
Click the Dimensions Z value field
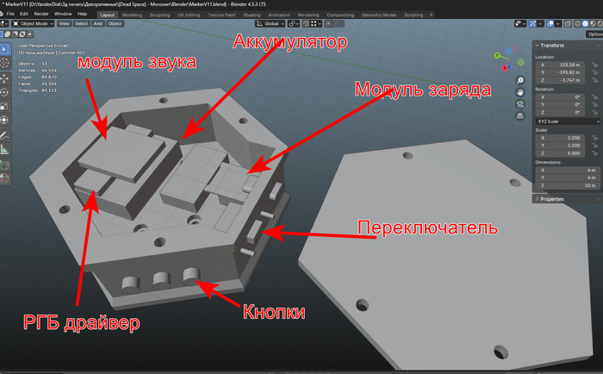[x=567, y=185]
